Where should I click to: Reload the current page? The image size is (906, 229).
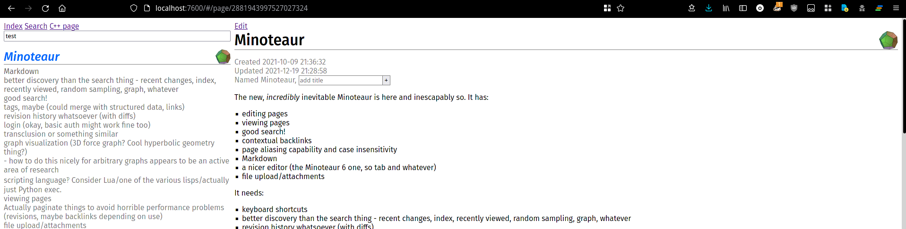[x=45, y=8]
